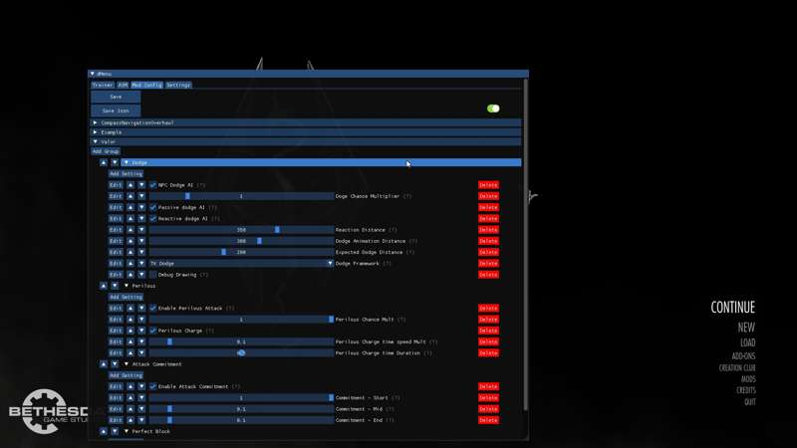Viewport: 797px width, 448px height.
Task: Select LOAD in the game main menu
Action: (x=748, y=342)
